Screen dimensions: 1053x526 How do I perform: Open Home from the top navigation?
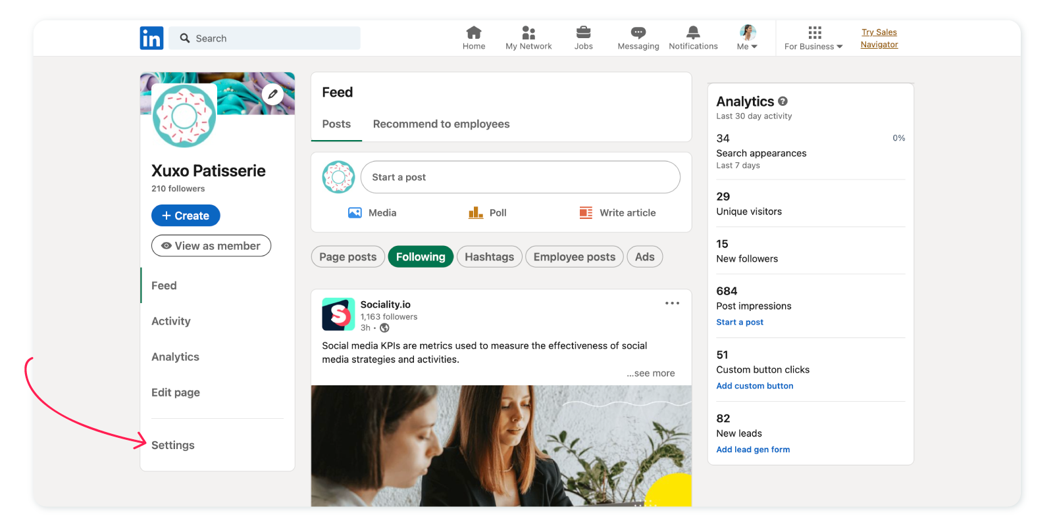(x=474, y=38)
